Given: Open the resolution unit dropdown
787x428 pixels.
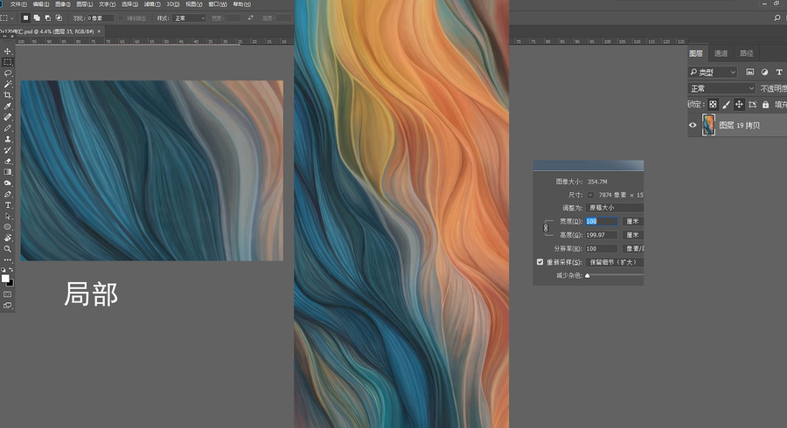Looking at the screenshot, I should (633, 249).
